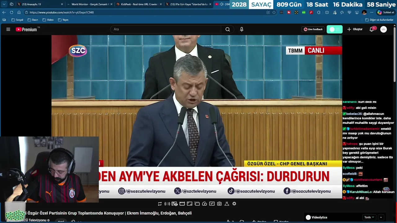
Task: Open YouTube notifications bell
Action: [372, 29]
